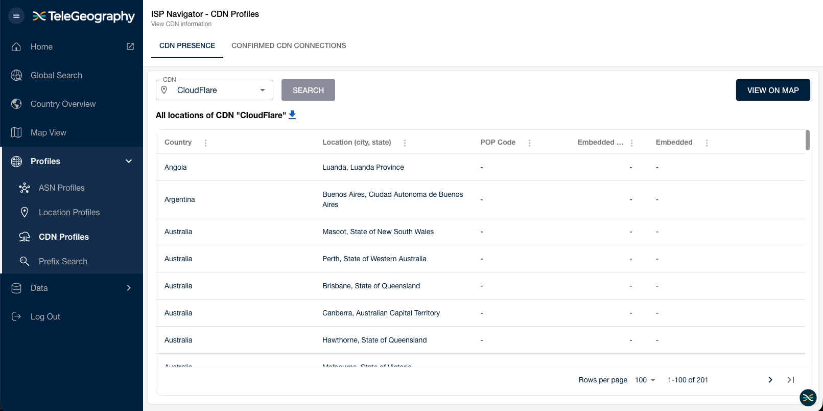
Task: Sort by last Embedded column header
Action: pos(674,142)
